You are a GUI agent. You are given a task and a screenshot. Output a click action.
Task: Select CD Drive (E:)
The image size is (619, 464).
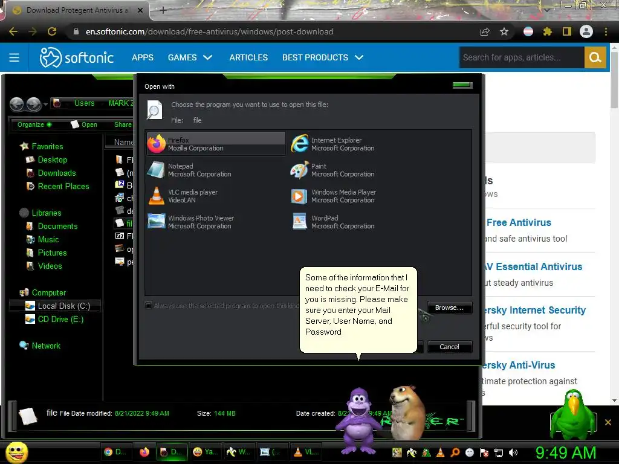pos(61,319)
